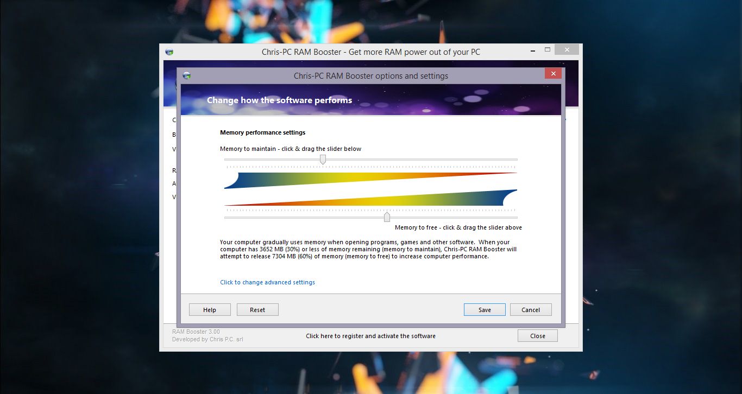Click Close button in main RAM Booster window
The height and width of the screenshot is (394, 742).
click(538, 335)
